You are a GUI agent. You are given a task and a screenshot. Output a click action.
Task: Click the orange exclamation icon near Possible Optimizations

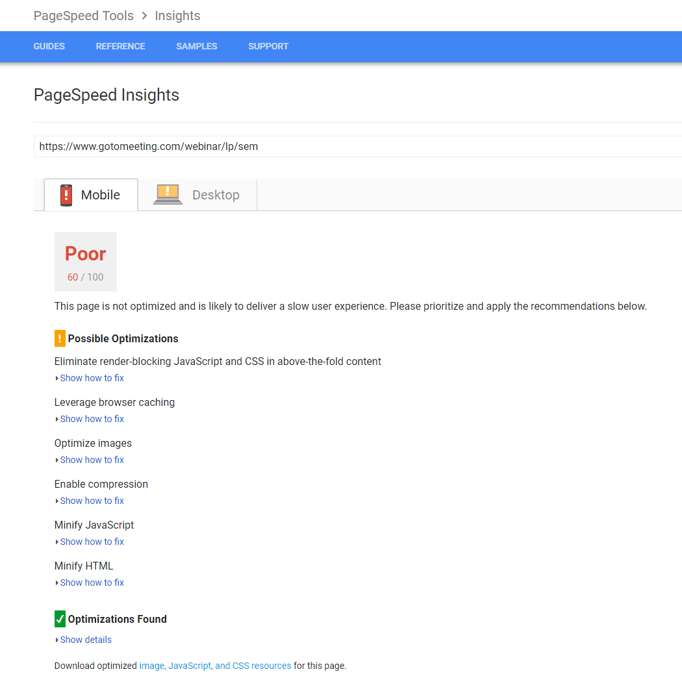[x=59, y=338]
